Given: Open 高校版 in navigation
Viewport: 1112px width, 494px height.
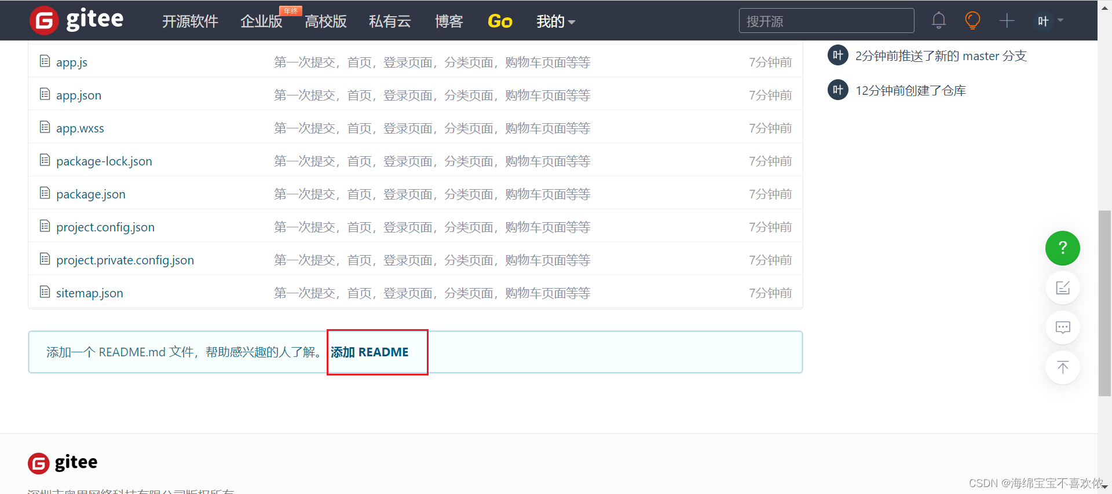Looking at the screenshot, I should [325, 21].
